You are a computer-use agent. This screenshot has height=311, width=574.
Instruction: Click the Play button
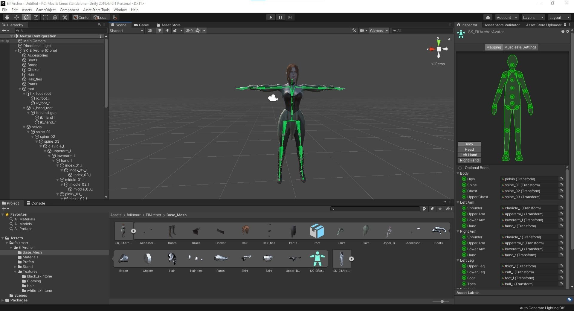click(271, 17)
